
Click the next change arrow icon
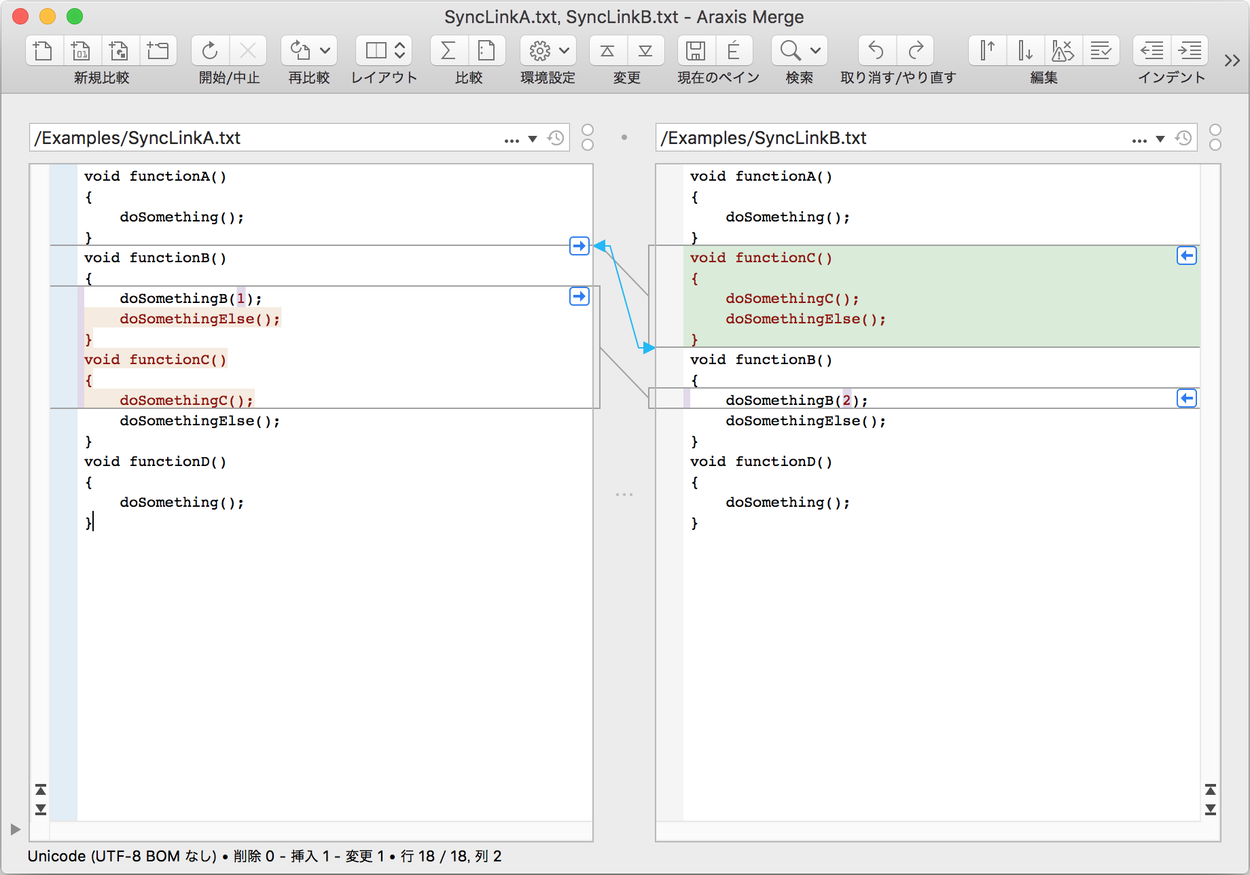pyautogui.click(x=645, y=51)
